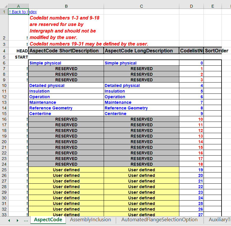Screen dimensions: 231x226
Task: Click the red note about codelist numbers 19-31
Action: (89, 44)
